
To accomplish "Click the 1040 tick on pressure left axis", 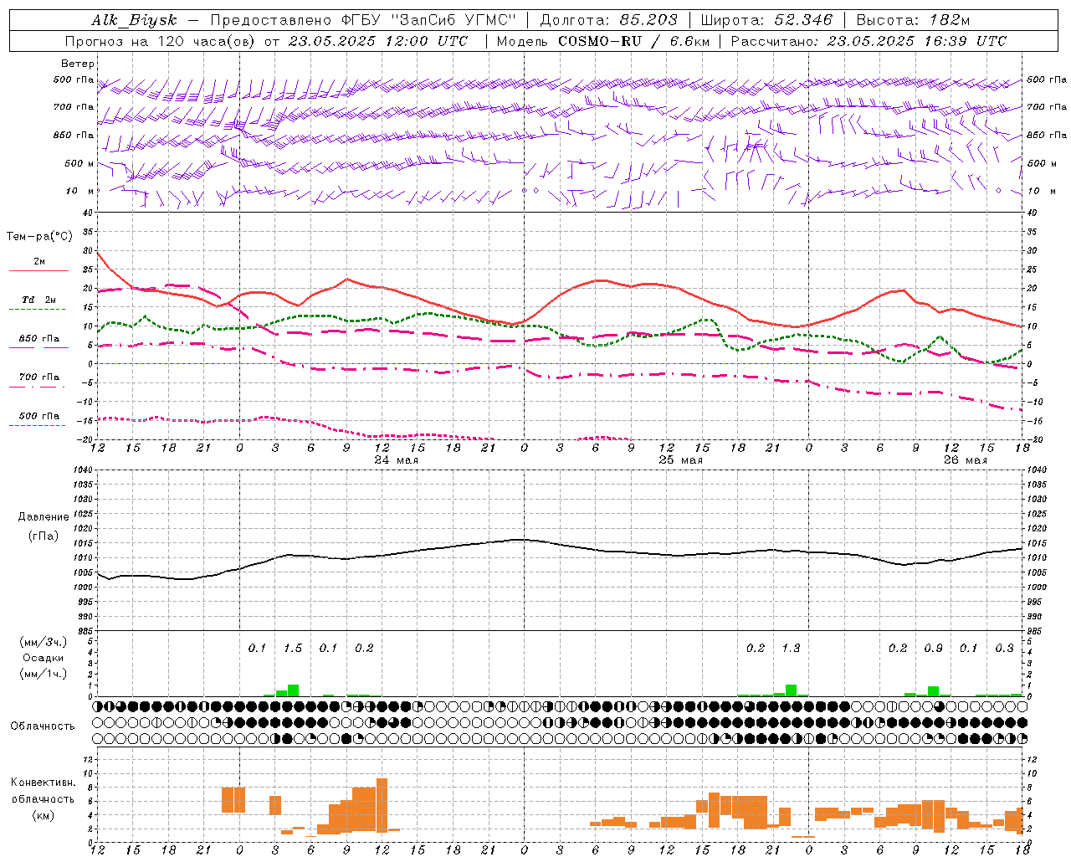I will click(81, 470).
